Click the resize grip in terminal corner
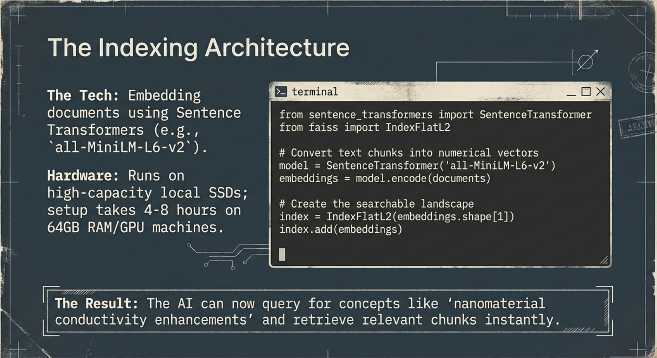 coord(604,260)
